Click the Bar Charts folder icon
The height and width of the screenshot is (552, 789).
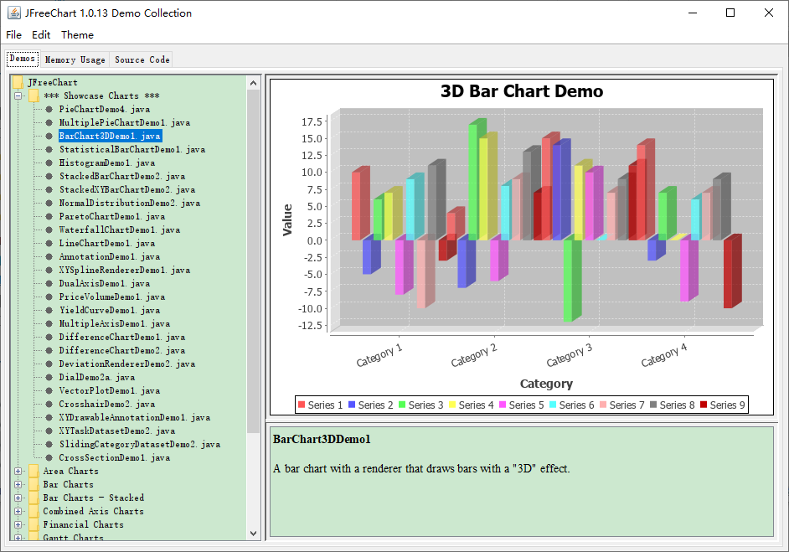pos(34,484)
